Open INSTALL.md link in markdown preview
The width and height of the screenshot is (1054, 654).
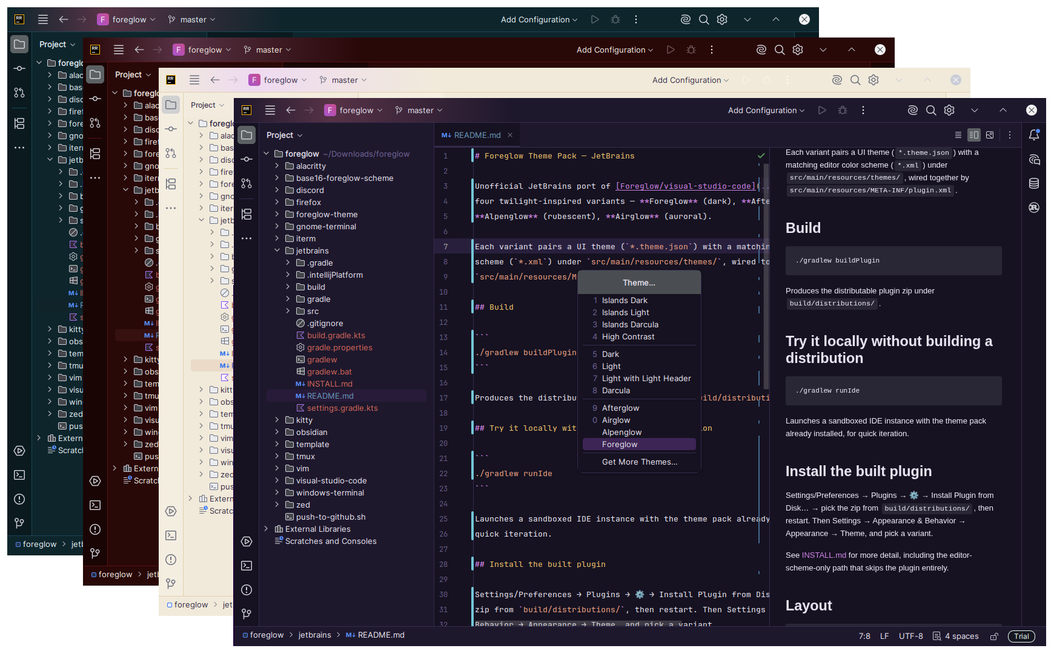click(x=824, y=555)
